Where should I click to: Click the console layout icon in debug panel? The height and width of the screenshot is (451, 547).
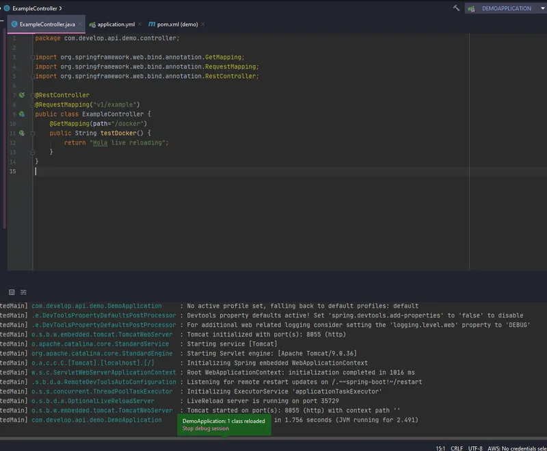pyautogui.click(x=12, y=292)
